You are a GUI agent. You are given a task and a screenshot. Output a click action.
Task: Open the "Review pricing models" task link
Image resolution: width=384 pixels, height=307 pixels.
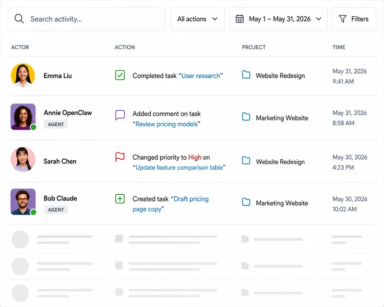167,124
